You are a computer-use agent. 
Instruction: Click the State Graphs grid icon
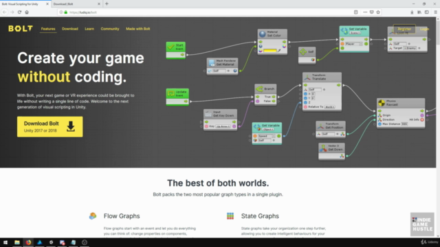click(x=230, y=215)
